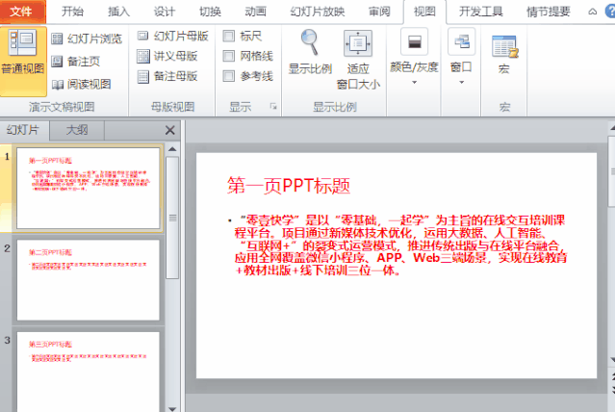
Task: Expand the Color/Grayscale dropdown arrow
Action: [414, 83]
